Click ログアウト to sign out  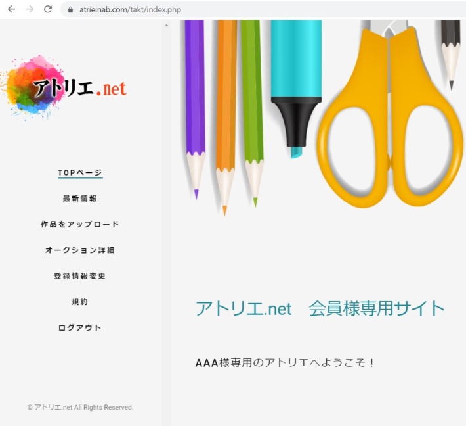[x=80, y=328]
